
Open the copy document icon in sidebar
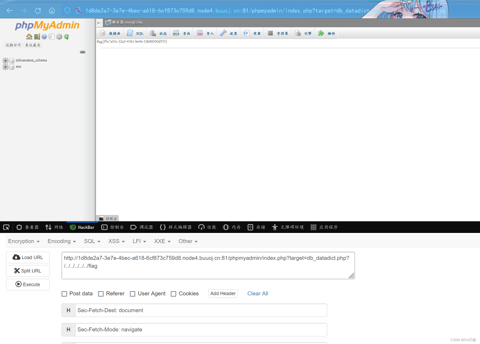coord(52,37)
